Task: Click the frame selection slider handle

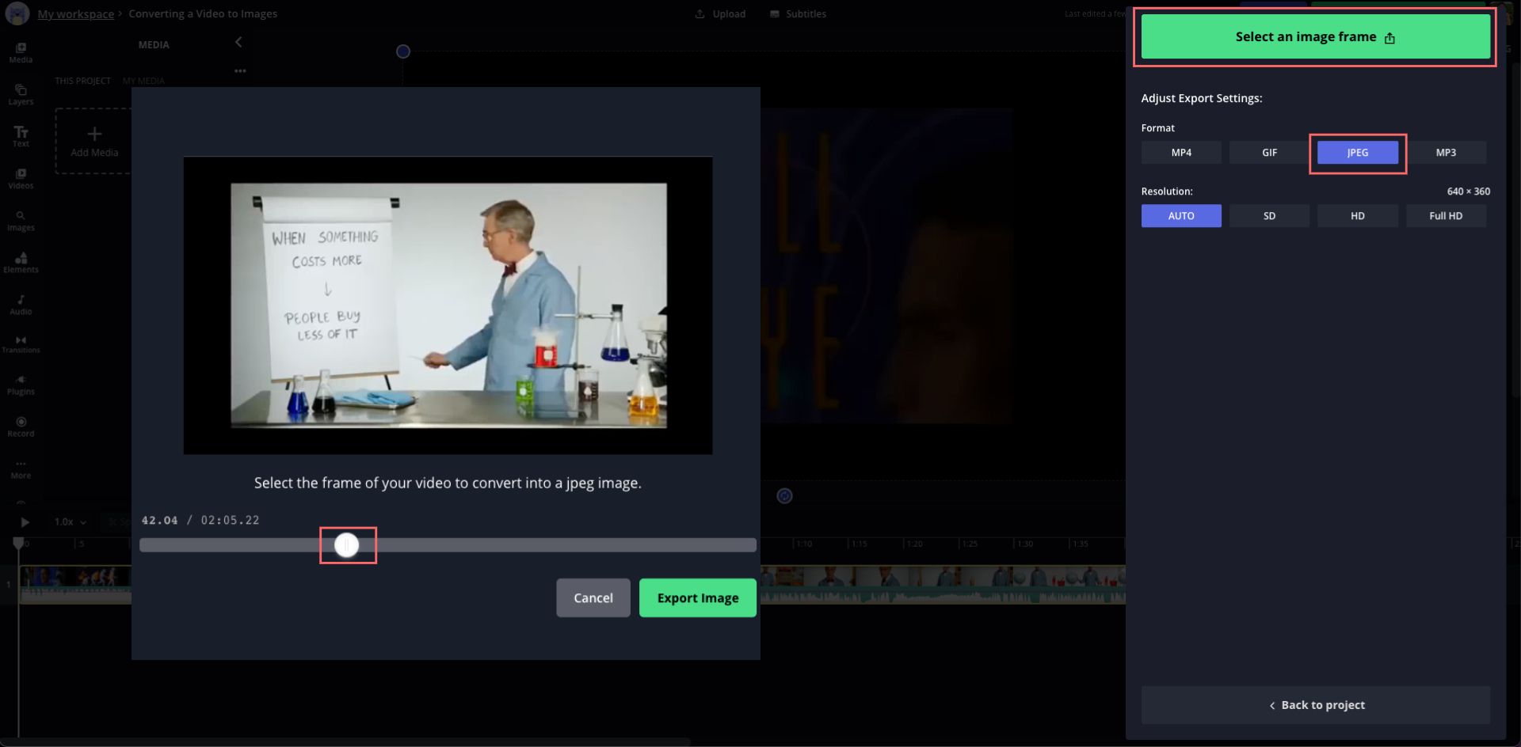Action: 347,544
